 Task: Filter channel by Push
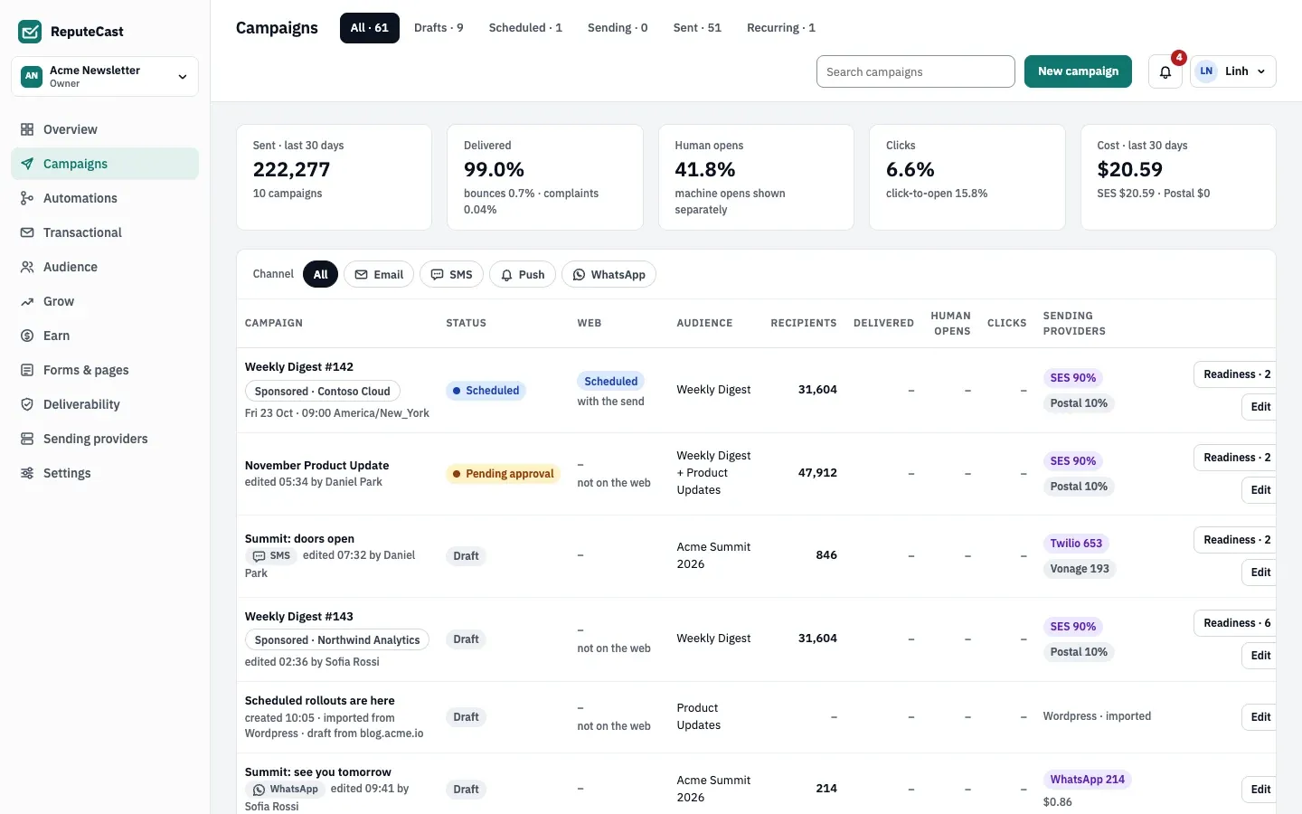tap(523, 274)
